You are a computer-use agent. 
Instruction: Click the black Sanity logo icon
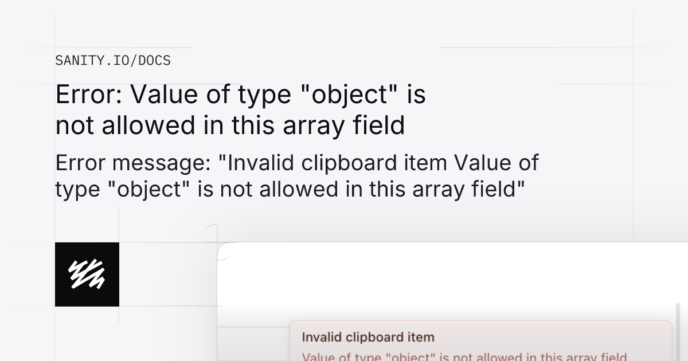[x=87, y=274]
